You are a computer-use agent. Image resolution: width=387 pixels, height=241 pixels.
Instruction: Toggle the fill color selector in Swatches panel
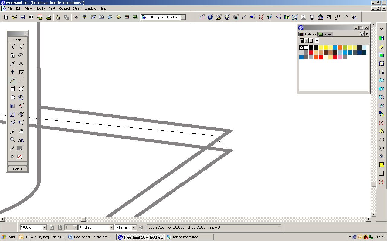(301, 40)
